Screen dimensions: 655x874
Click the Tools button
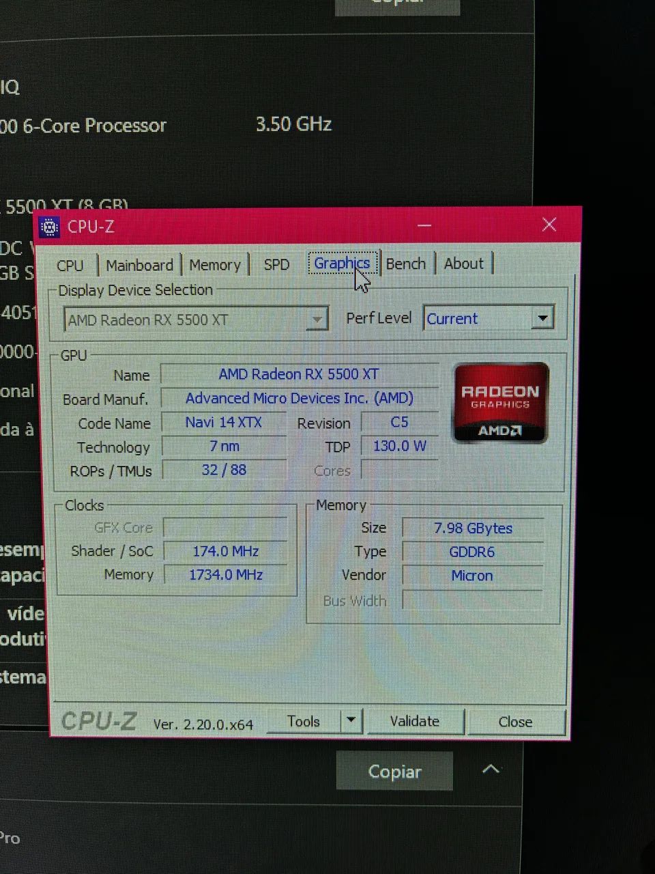pos(304,721)
